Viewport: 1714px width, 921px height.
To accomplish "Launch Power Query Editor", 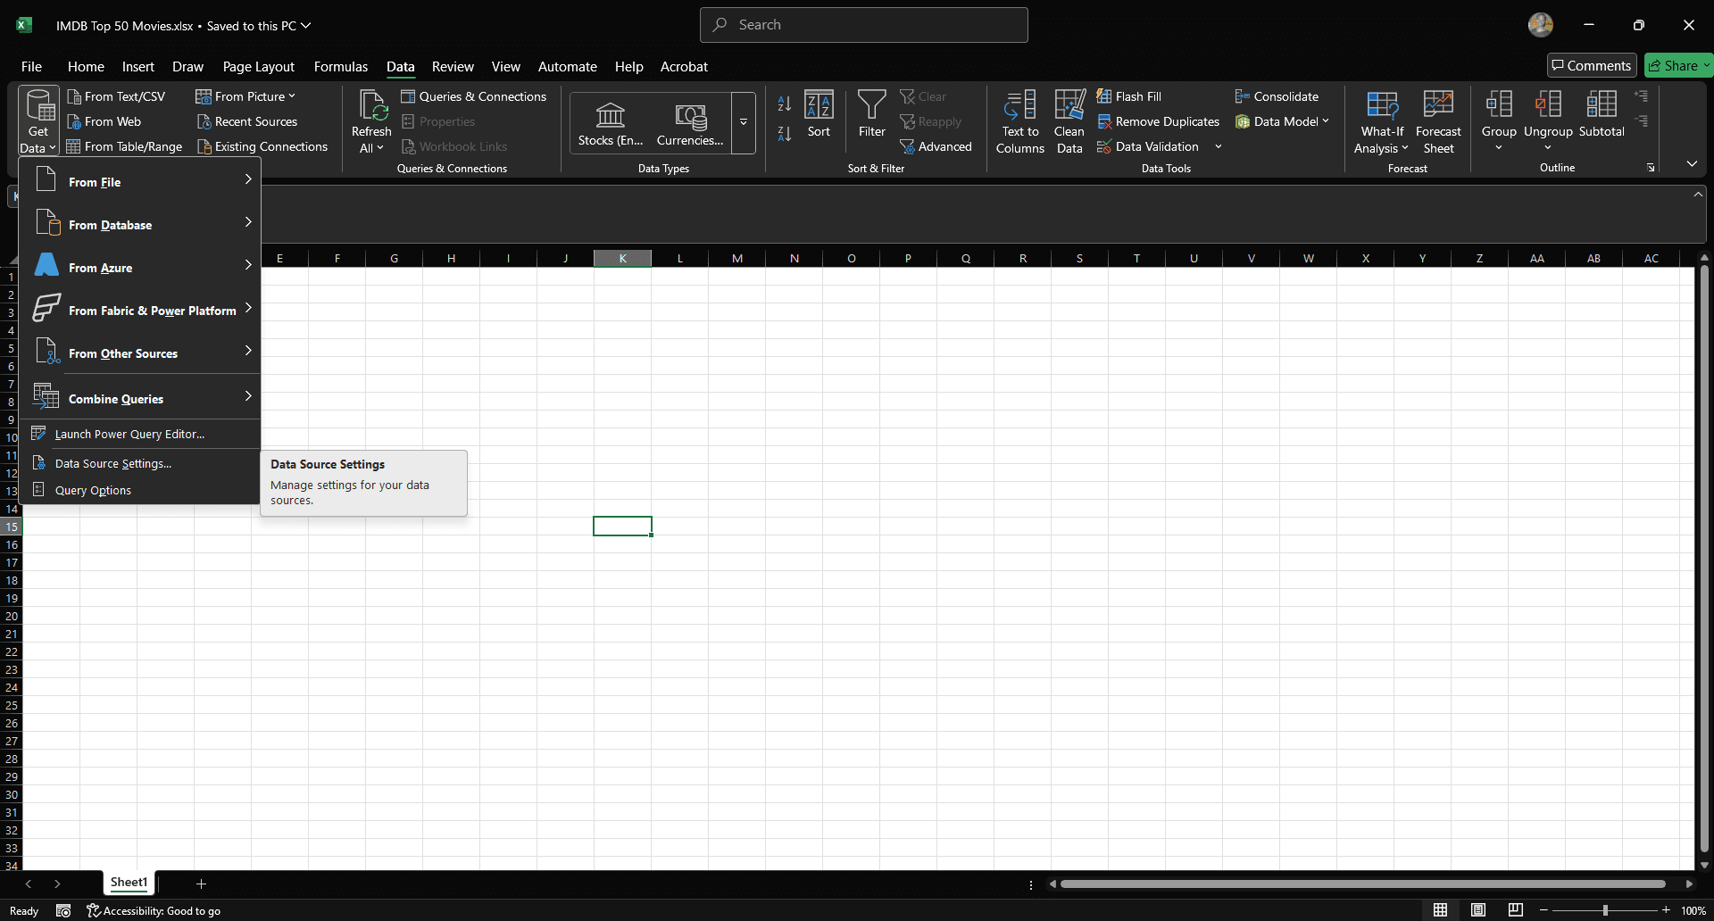I will 140,434.
